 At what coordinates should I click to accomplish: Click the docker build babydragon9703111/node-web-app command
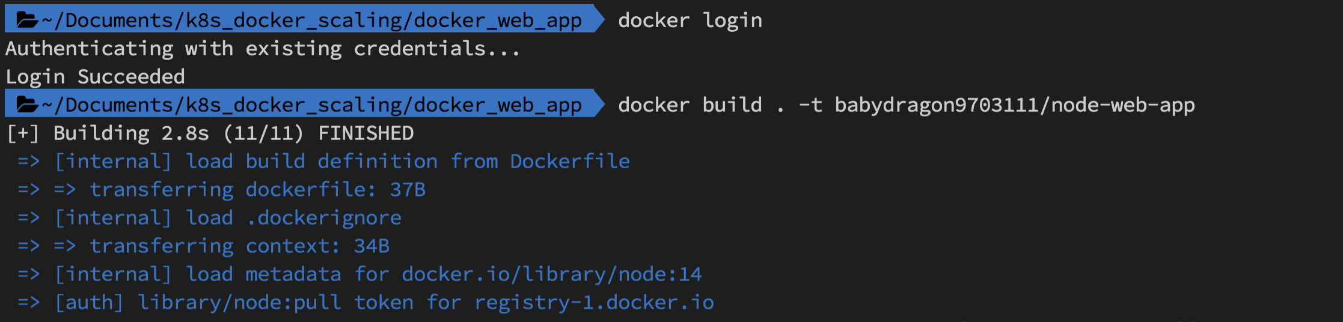pyautogui.click(x=907, y=105)
